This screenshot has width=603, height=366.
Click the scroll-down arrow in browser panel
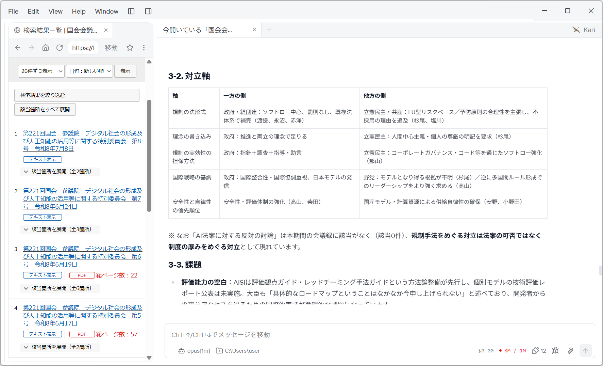(149, 357)
